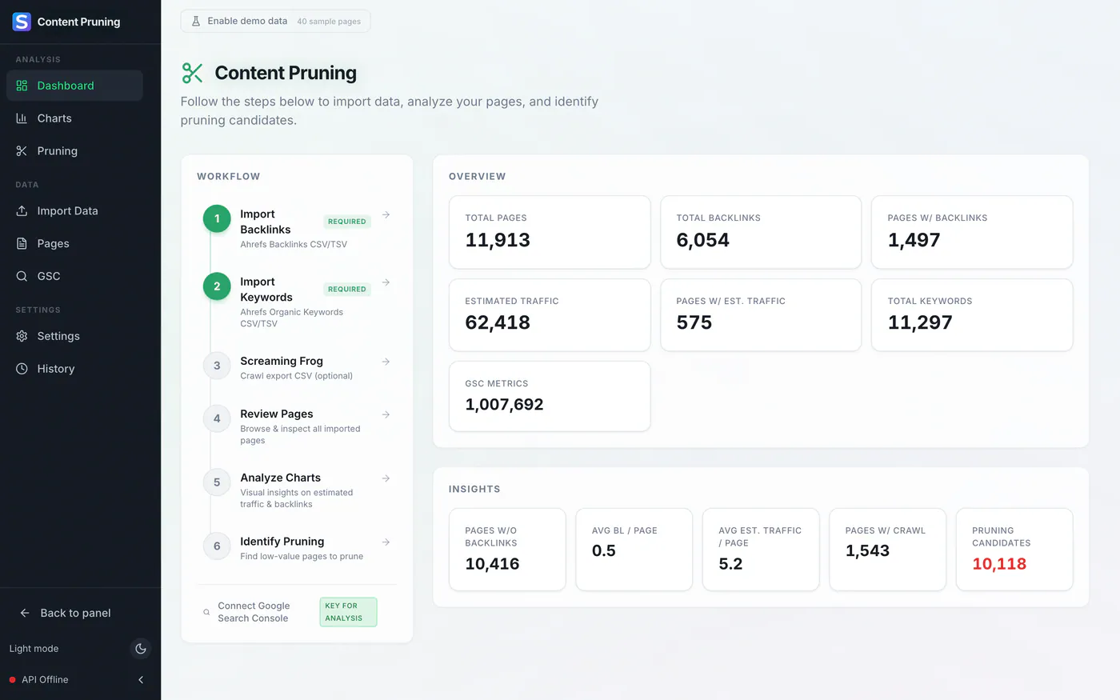1120x700 pixels.
Task: Click the Pages w/ Crawl insight card
Action: click(x=888, y=550)
